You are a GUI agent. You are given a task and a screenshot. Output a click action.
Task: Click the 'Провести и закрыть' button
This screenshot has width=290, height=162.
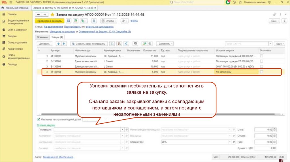pyautogui.click(x=49, y=21)
